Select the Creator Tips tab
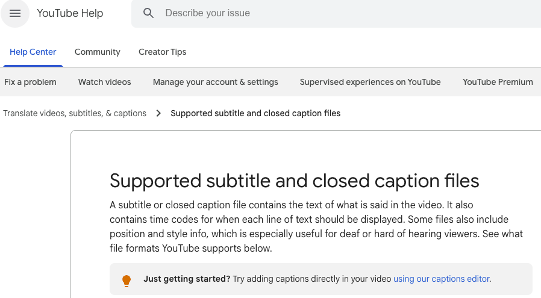The height and width of the screenshot is (298, 541). 162,52
